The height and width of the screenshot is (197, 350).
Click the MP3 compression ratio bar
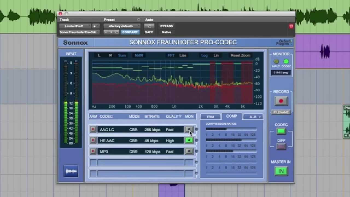pyautogui.click(x=231, y=151)
